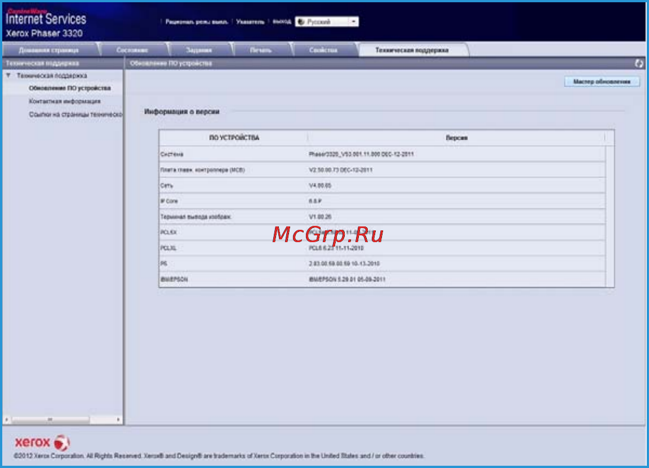Click the IBM/EPSON row label

(174, 280)
